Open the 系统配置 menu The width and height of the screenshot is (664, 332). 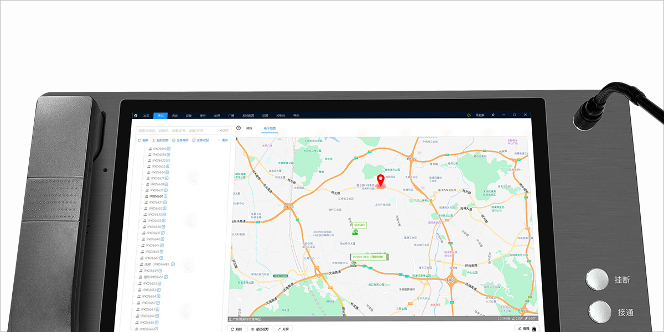pyautogui.click(x=248, y=116)
